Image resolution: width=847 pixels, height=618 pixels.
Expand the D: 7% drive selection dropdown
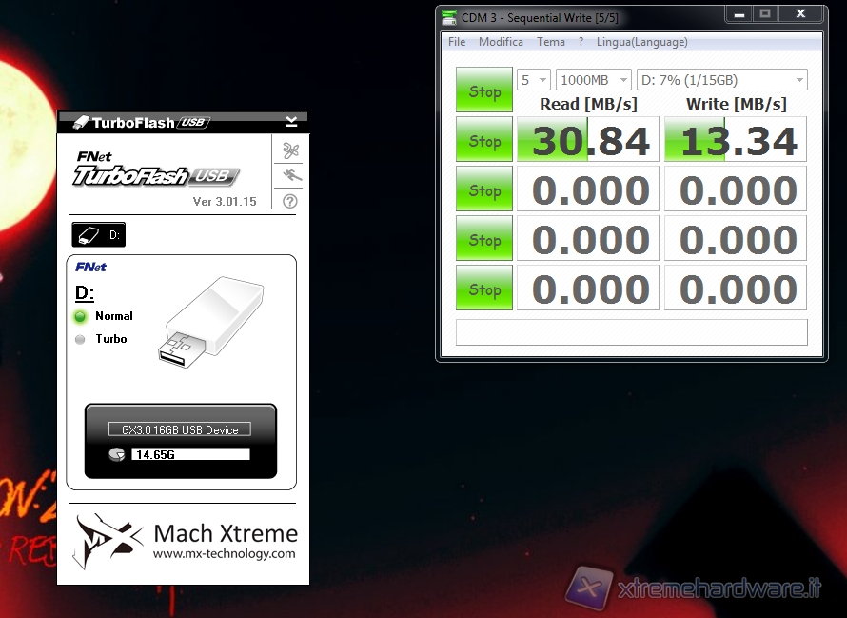(x=721, y=80)
